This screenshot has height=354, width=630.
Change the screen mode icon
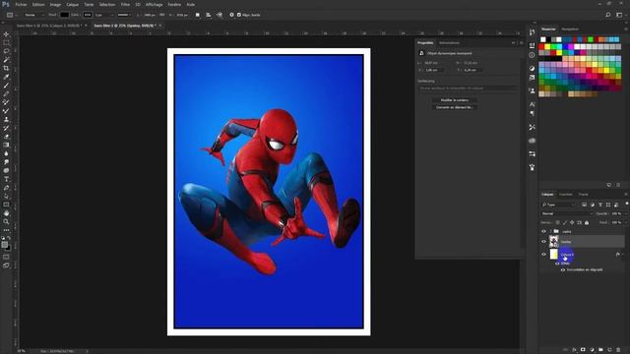(7, 265)
